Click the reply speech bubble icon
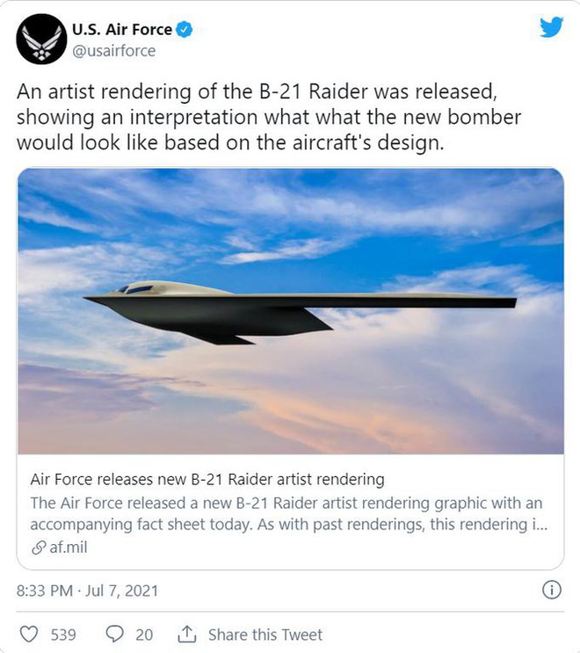This screenshot has height=653, width=580. [115, 634]
